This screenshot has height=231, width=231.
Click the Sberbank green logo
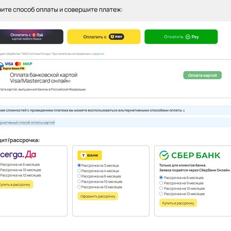click(x=189, y=155)
